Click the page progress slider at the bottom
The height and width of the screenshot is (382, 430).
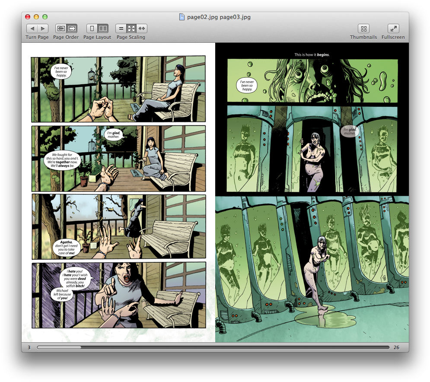pyautogui.click(x=213, y=347)
